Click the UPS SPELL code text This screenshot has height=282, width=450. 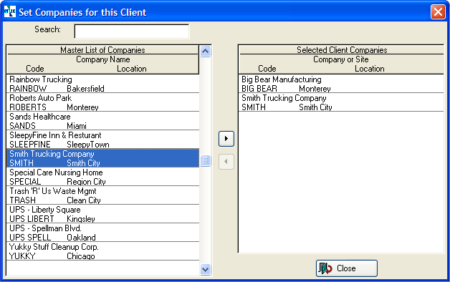point(30,238)
